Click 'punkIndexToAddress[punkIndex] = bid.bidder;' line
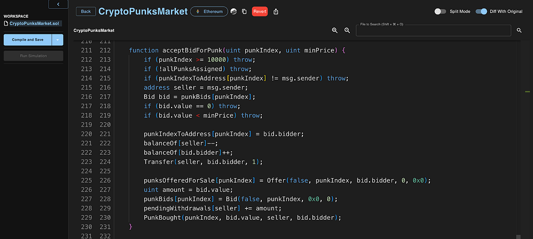Screen dimensions: 533x239 tap(224, 134)
